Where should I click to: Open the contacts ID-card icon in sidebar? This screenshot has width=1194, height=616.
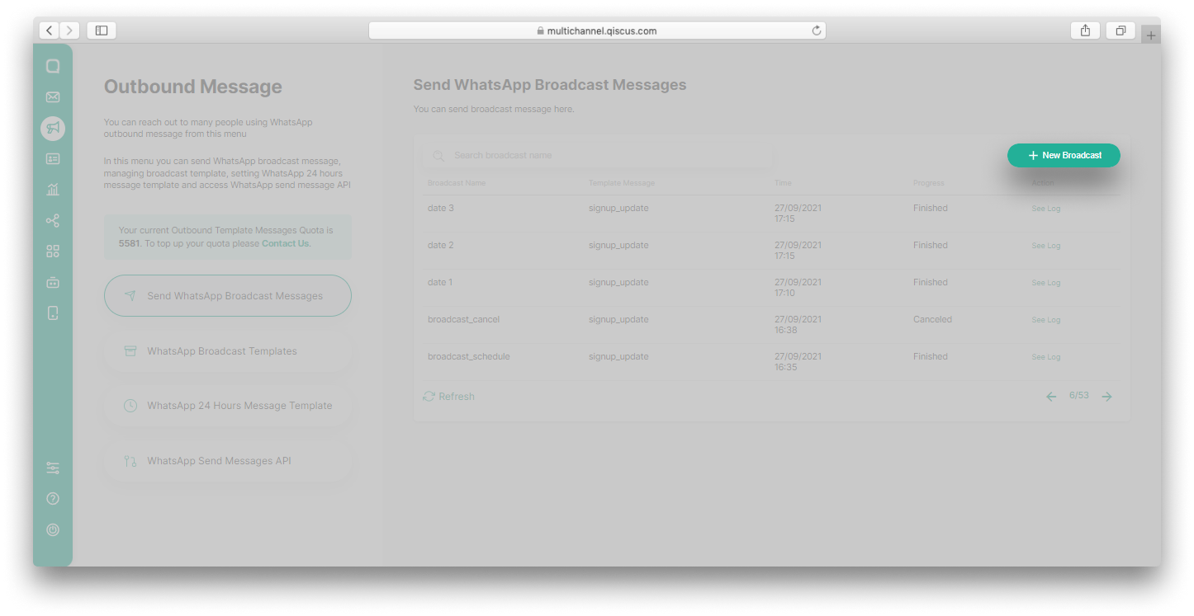(x=53, y=158)
